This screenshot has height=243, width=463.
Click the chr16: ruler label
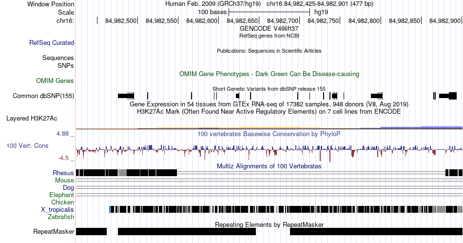pos(65,20)
